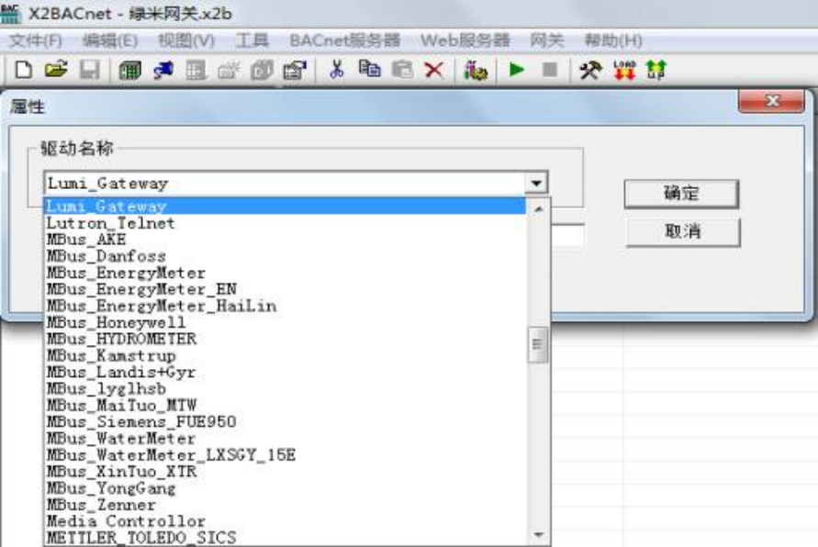The width and height of the screenshot is (818, 547).
Task: Select Media Controllor driver
Action: (286, 521)
